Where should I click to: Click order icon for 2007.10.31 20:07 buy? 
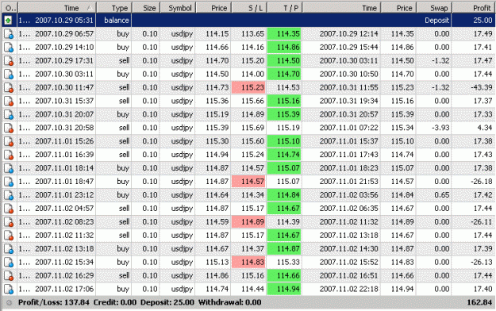click(9, 114)
